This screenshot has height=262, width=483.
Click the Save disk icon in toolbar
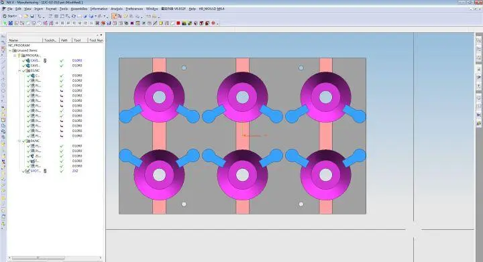(32, 16)
